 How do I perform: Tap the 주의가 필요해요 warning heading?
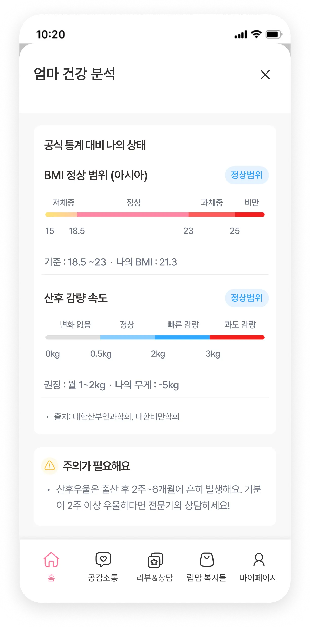click(x=96, y=466)
